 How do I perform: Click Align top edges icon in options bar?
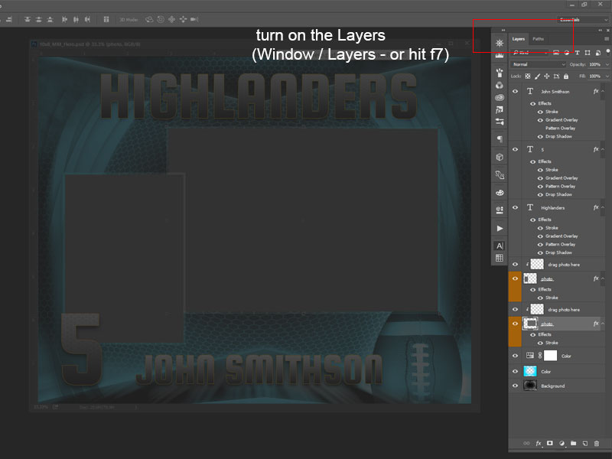(28, 20)
